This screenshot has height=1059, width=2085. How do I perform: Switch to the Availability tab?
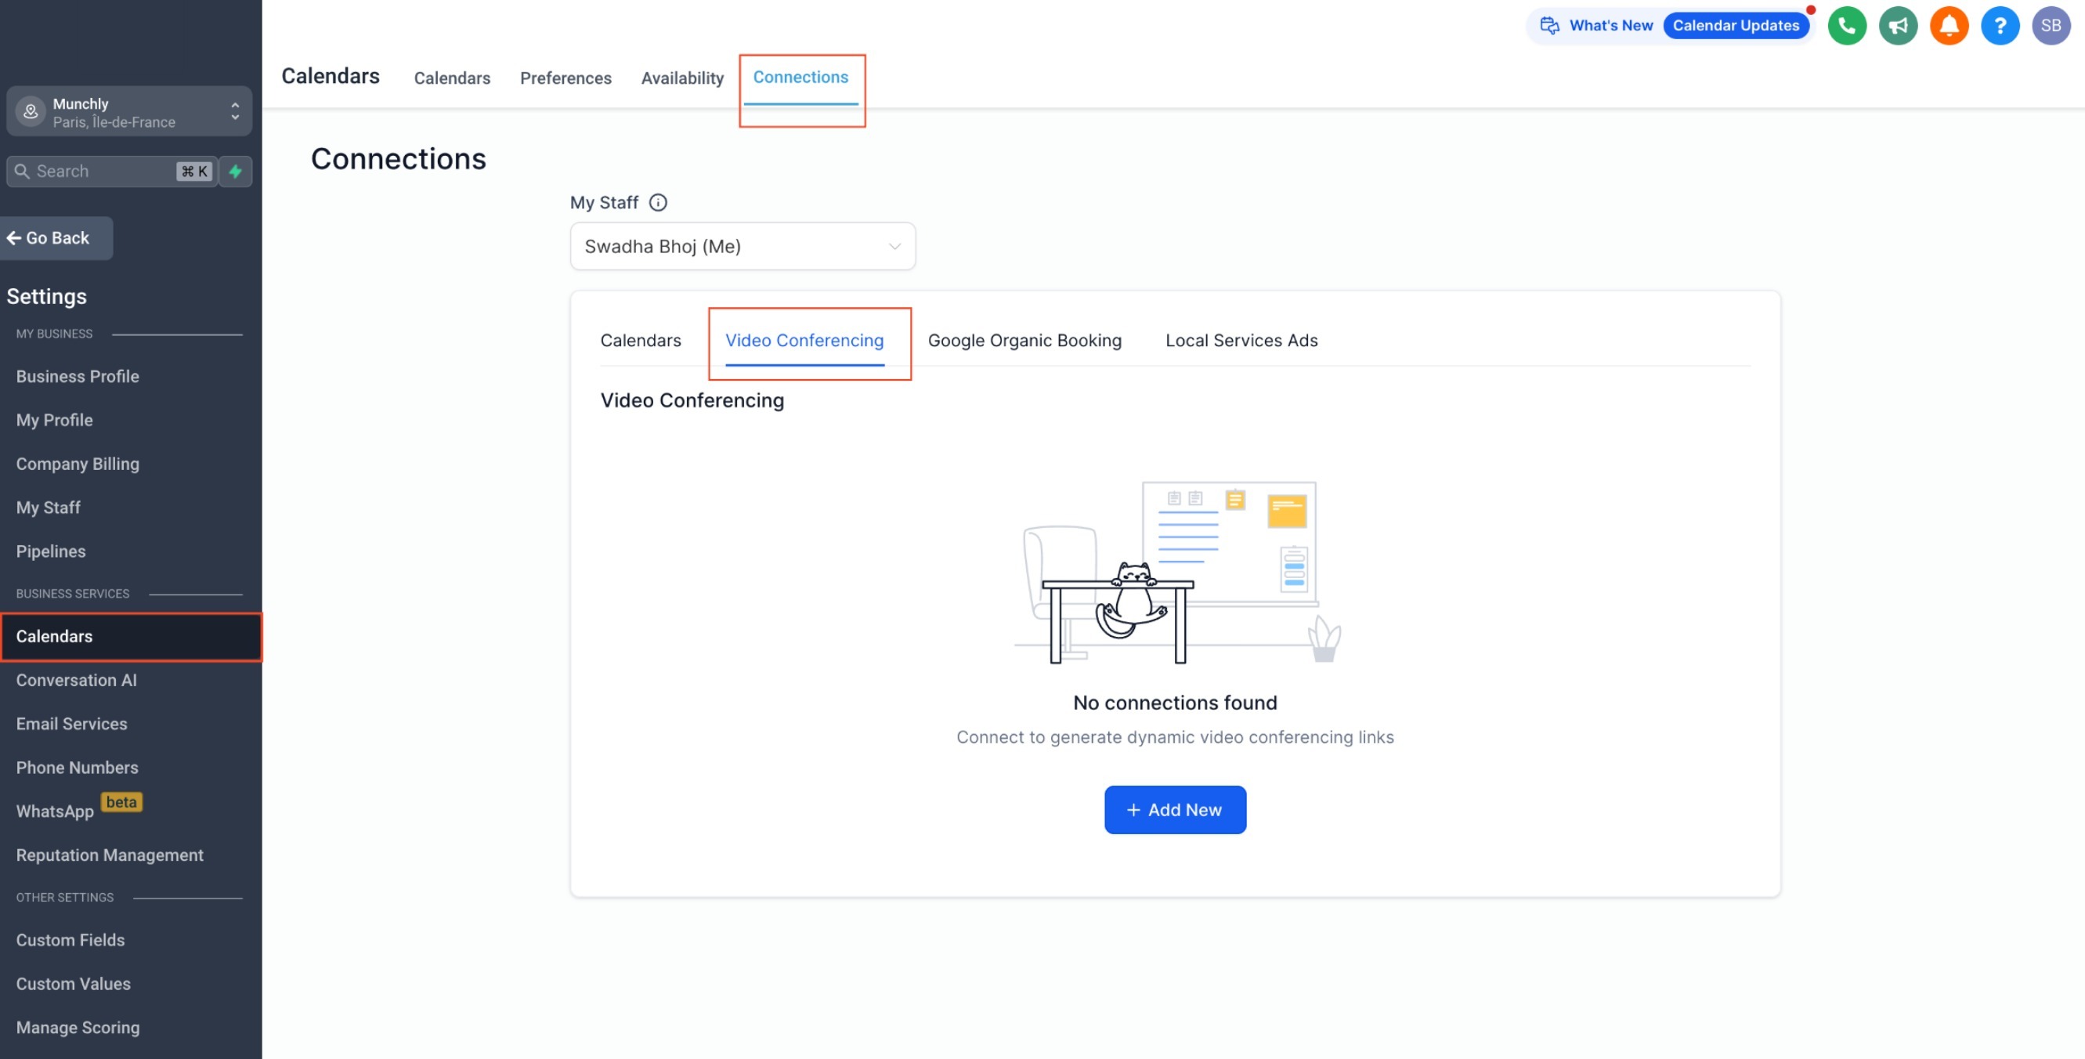point(682,78)
